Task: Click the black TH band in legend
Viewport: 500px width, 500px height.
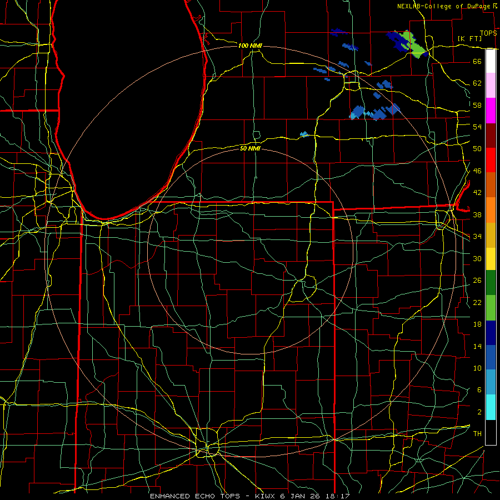Action: [491, 432]
